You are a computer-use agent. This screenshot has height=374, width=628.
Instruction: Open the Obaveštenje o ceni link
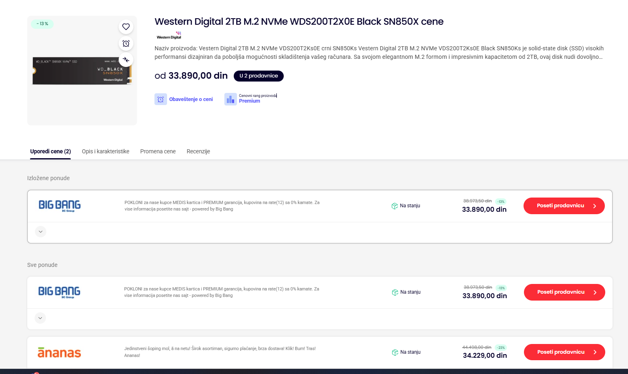pos(191,99)
